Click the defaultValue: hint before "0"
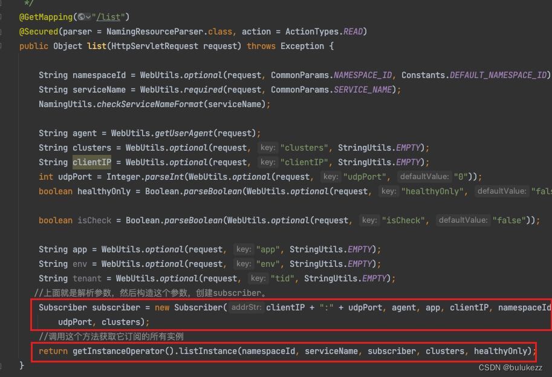 pyautogui.click(x=424, y=177)
